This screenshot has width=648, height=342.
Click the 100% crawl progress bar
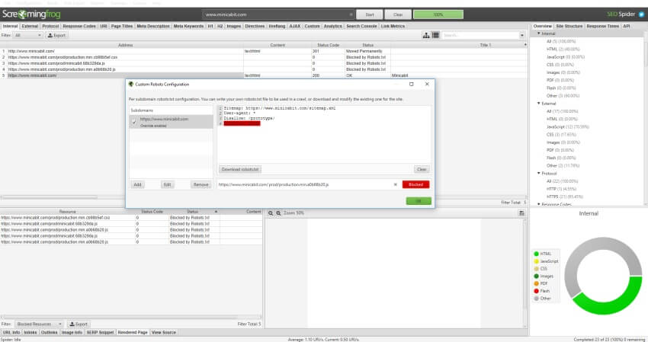pyautogui.click(x=438, y=14)
